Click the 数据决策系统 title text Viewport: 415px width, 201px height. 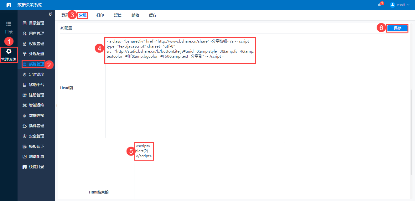pyautogui.click(x=29, y=5)
